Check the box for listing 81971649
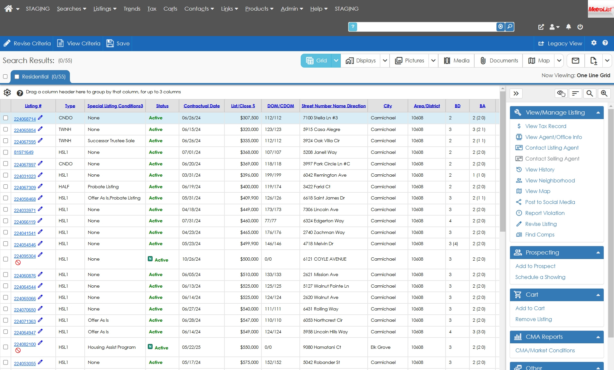614x370 pixels. pyautogui.click(x=5, y=152)
